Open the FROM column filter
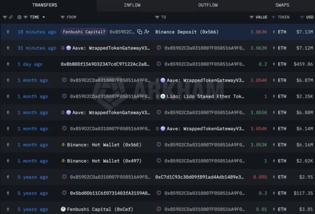 [63, 17]
